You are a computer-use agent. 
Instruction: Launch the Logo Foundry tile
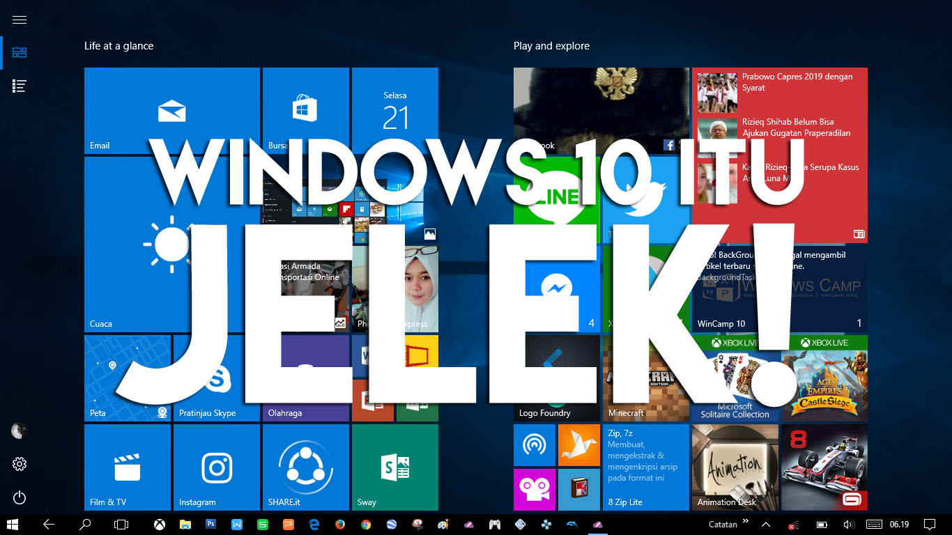(557, 378)
